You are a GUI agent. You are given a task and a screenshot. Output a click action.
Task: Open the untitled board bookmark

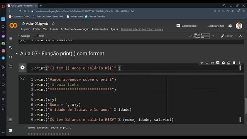[x=75, y=16]
